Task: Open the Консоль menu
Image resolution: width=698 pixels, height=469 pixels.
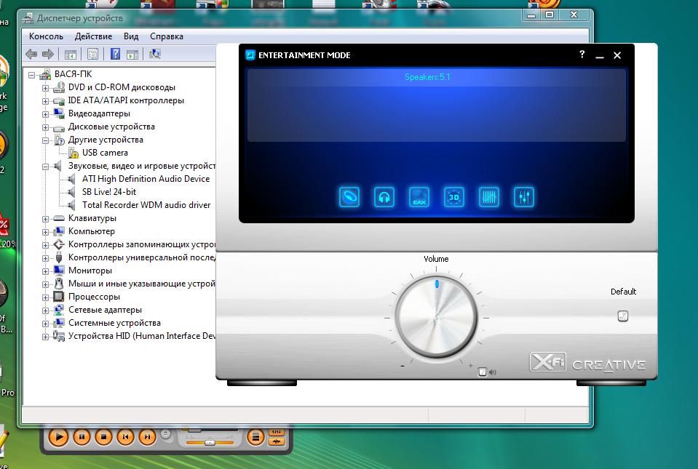Action: [x=46, y=36]
